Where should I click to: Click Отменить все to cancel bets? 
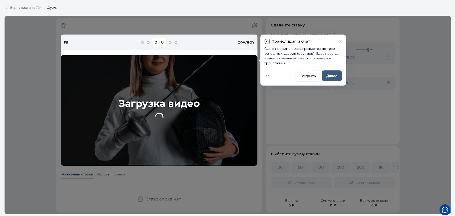tap(301, 183)
